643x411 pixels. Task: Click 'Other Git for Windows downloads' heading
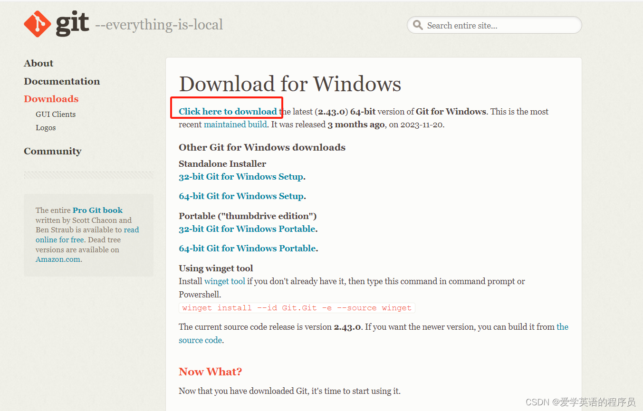pyautogui.click(x=262, y=147)
